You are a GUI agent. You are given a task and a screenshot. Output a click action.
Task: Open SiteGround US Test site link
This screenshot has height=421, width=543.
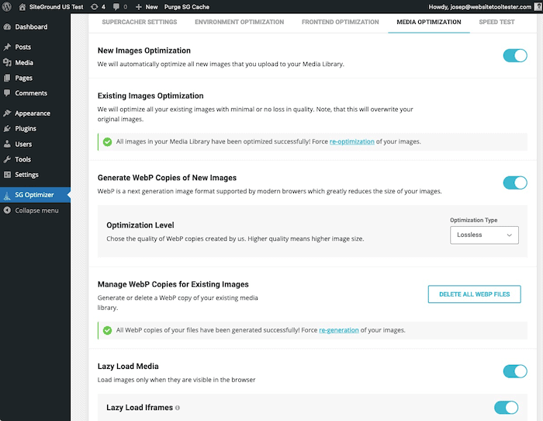coord(56,7)
